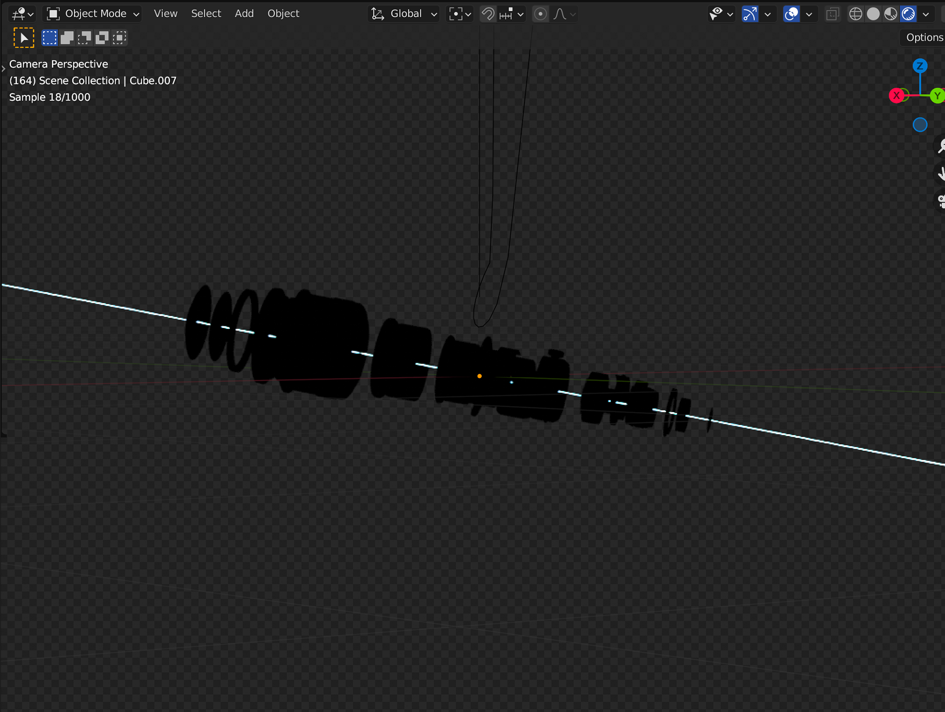Open the overlays settings dropdown arrow
The image size is (945, 712).
[x=809, y=14]
